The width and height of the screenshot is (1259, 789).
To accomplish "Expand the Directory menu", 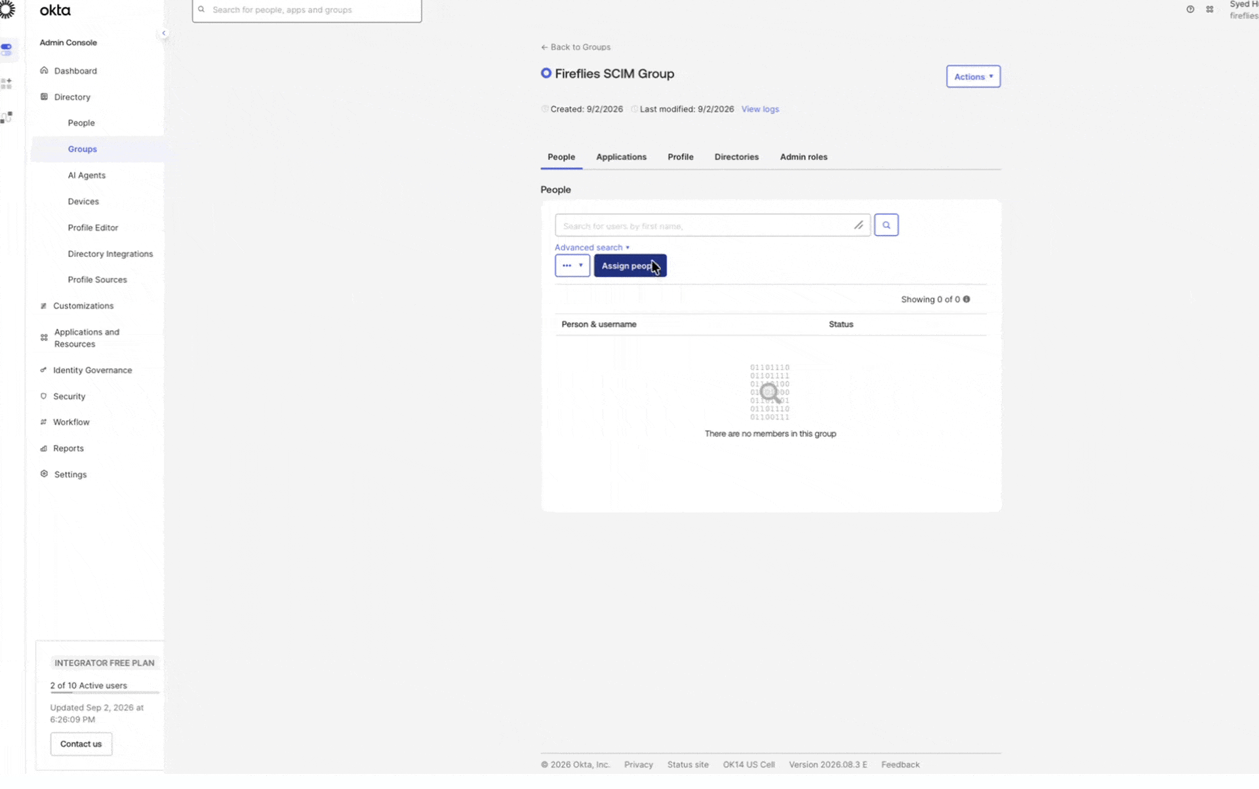I will click(x=72, y=97).
